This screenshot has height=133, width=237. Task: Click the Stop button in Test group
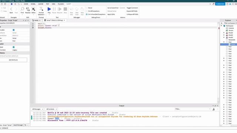coord(65,9)
